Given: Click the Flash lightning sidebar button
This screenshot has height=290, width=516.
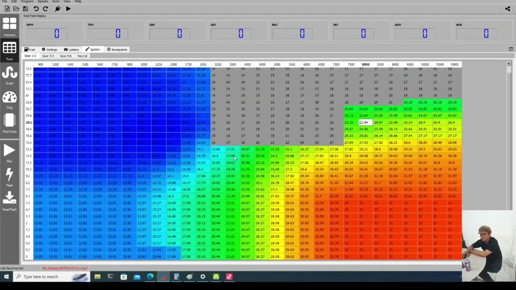Looking at the screenshot, I should (x=9, y=177).
